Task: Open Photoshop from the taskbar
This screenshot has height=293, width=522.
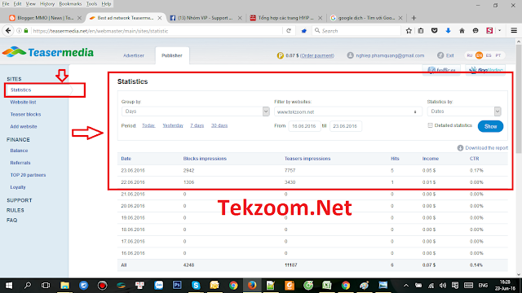Action: 177,286
